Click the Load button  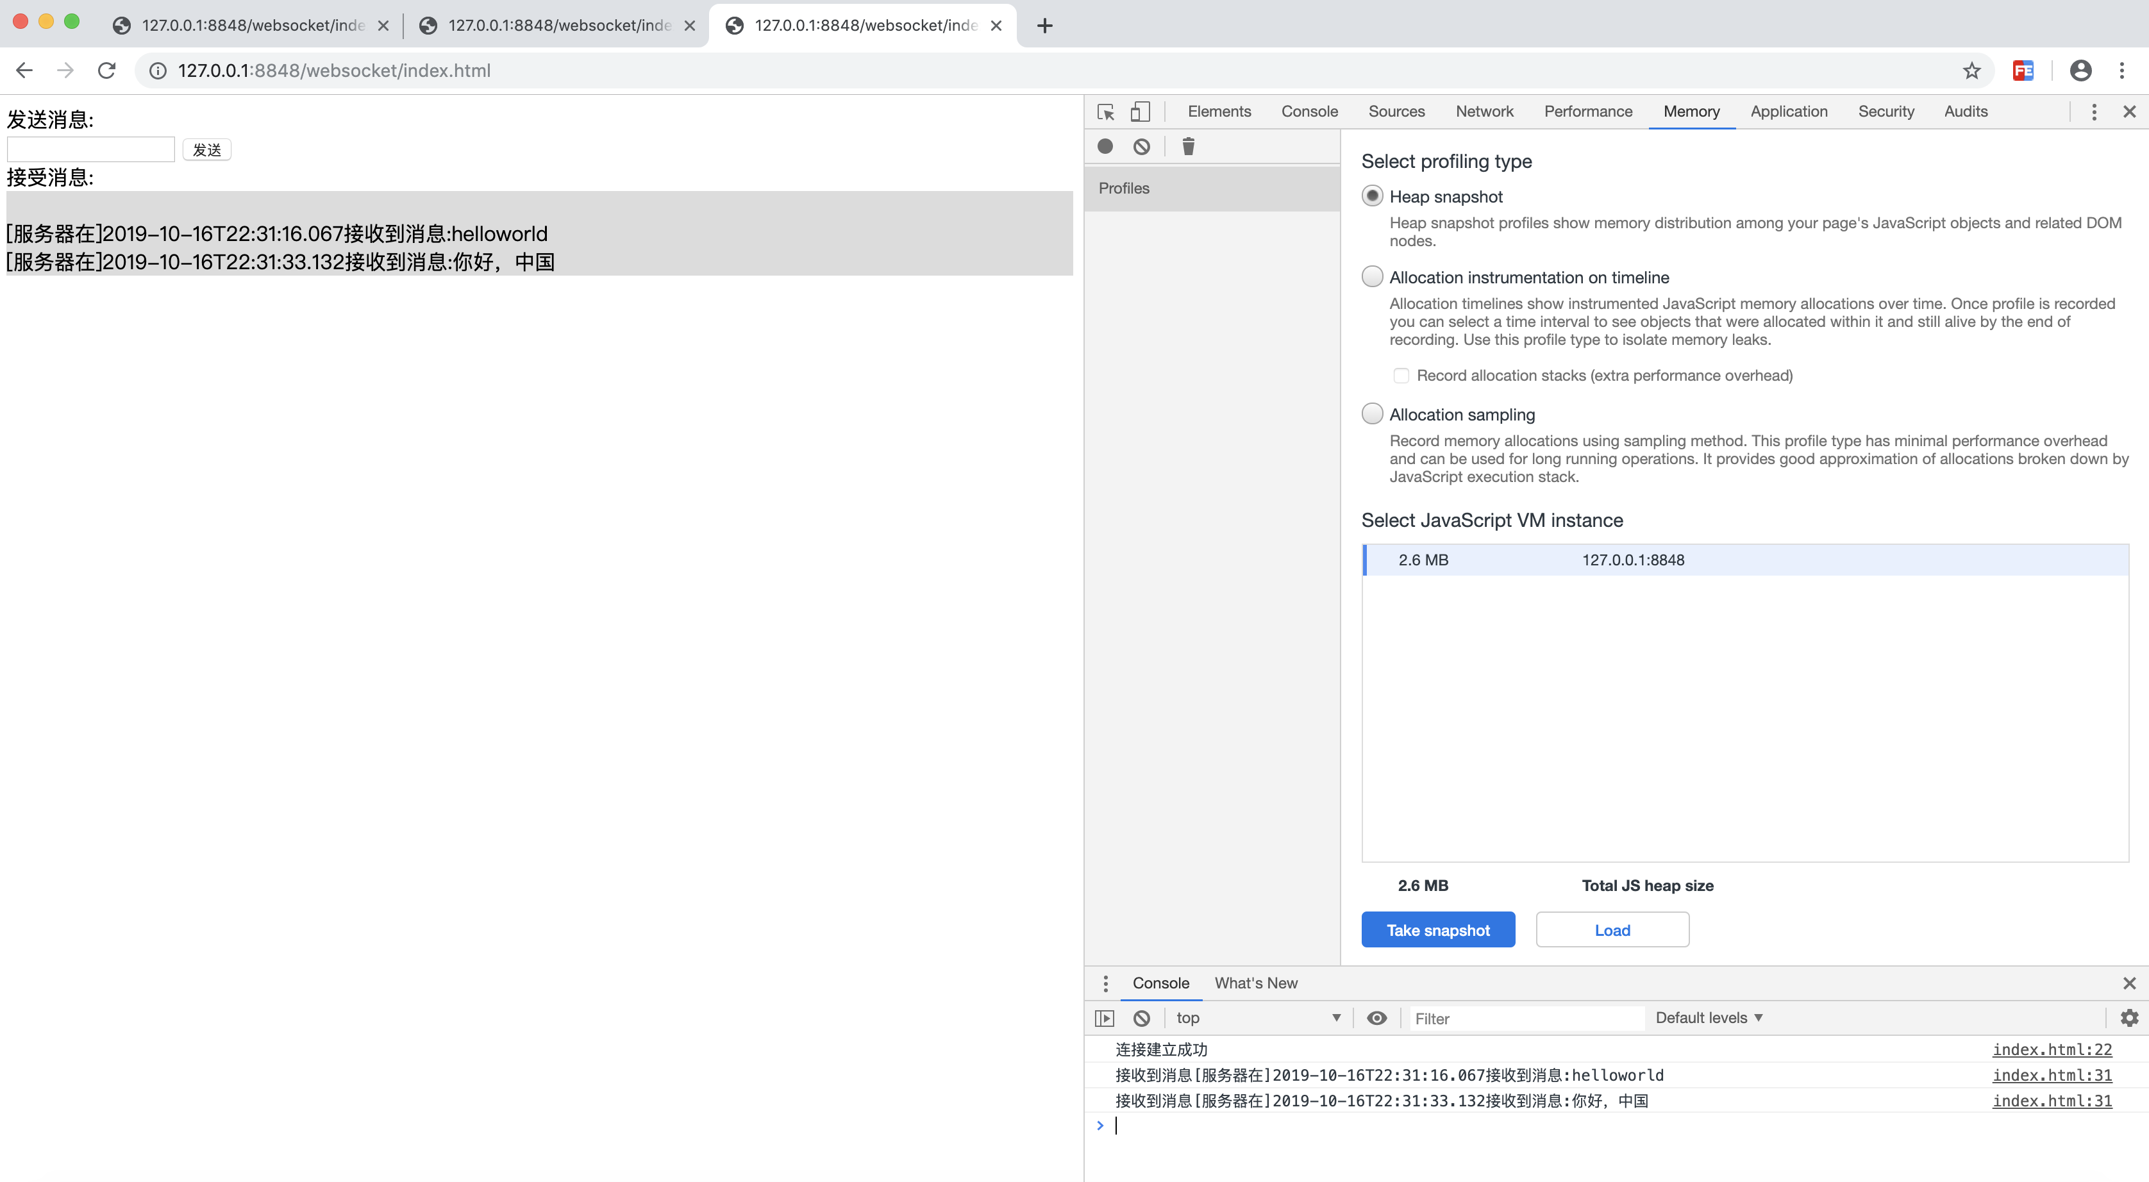click(1612, 930)
